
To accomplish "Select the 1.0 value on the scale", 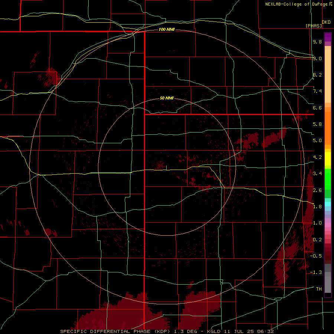I will point(317,223).
